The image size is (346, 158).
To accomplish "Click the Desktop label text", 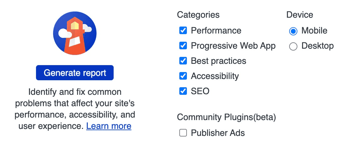I will pyautogui.click(x=317, y=46).
